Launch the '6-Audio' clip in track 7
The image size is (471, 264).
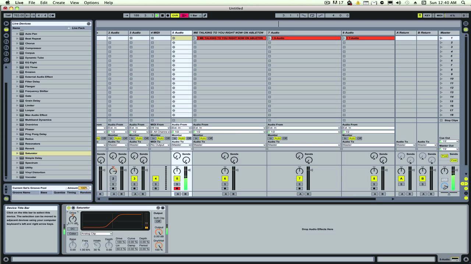coord(270,38)
